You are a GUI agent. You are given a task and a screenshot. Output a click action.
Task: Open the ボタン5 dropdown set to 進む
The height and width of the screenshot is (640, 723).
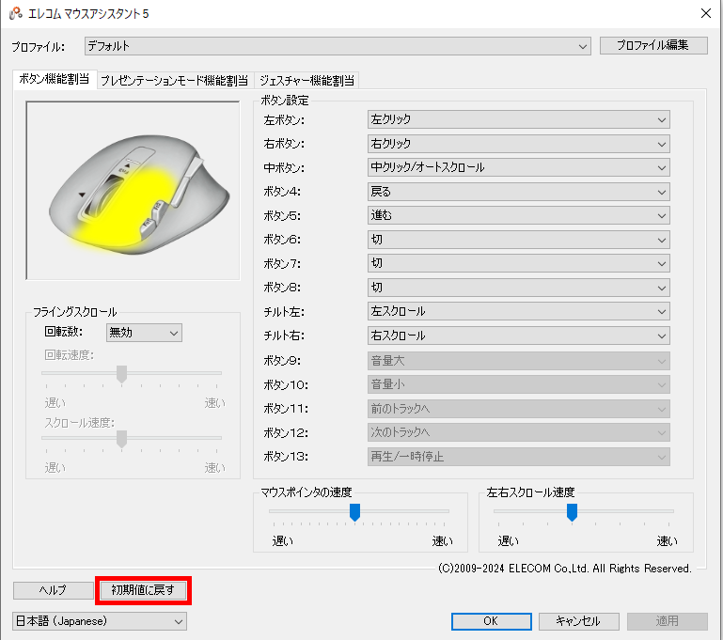(518, 215)
